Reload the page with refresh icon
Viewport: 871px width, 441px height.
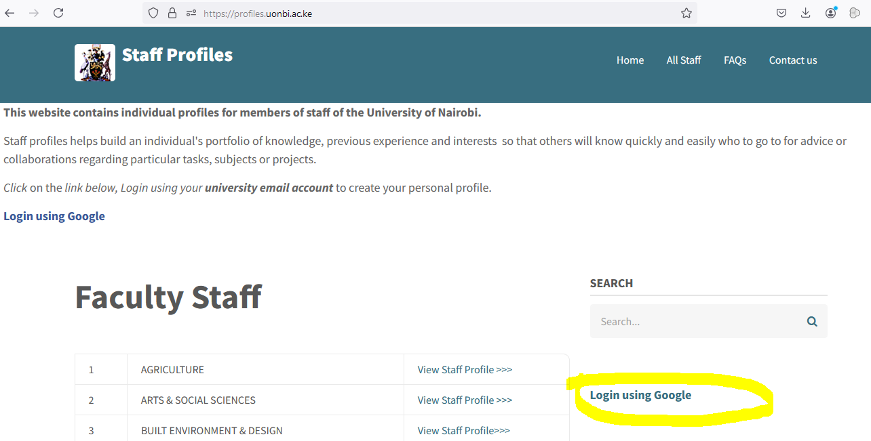[58, 13]
